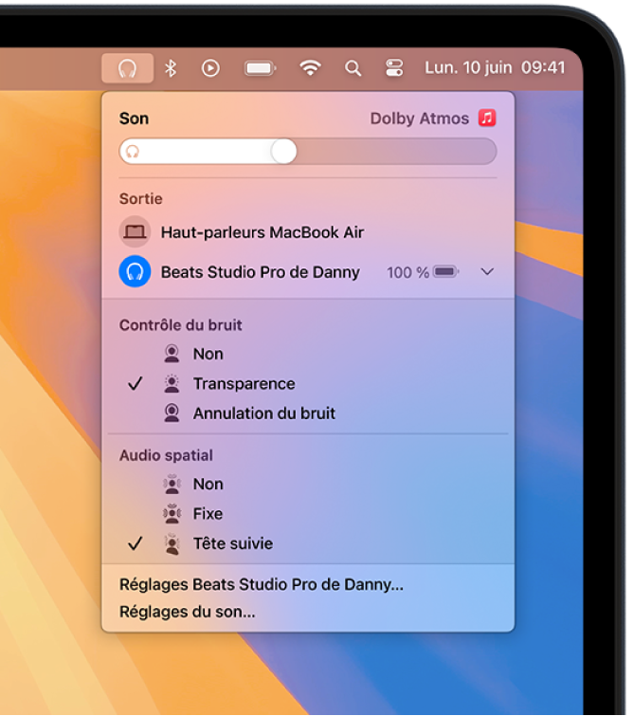
Task: Click the Tête suivie head tracking icon
Action: point(172,543)
